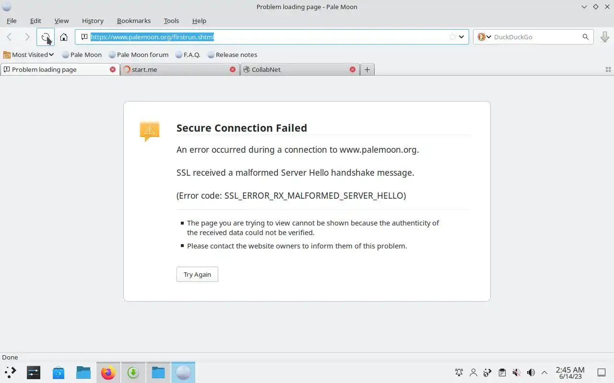614x383 pixels.
Task: Go to the Home page
Action: 64,37
